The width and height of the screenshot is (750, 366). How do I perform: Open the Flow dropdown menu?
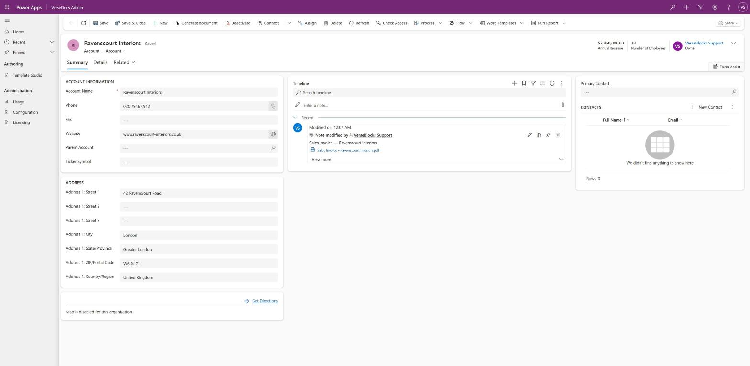tap(471, 23)
